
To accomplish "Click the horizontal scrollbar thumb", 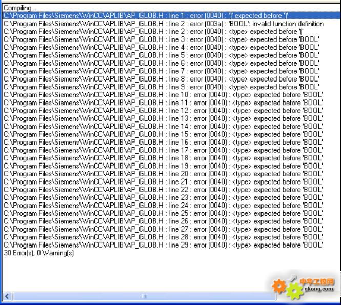I will tap(145, 296).
